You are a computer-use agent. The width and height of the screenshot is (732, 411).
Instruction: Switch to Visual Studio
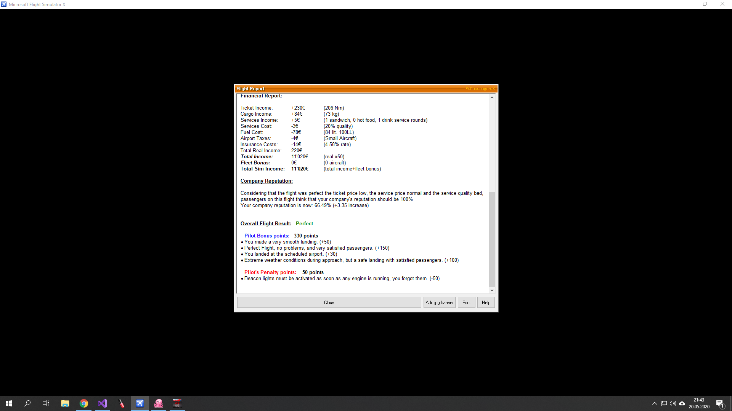(103, 403)
